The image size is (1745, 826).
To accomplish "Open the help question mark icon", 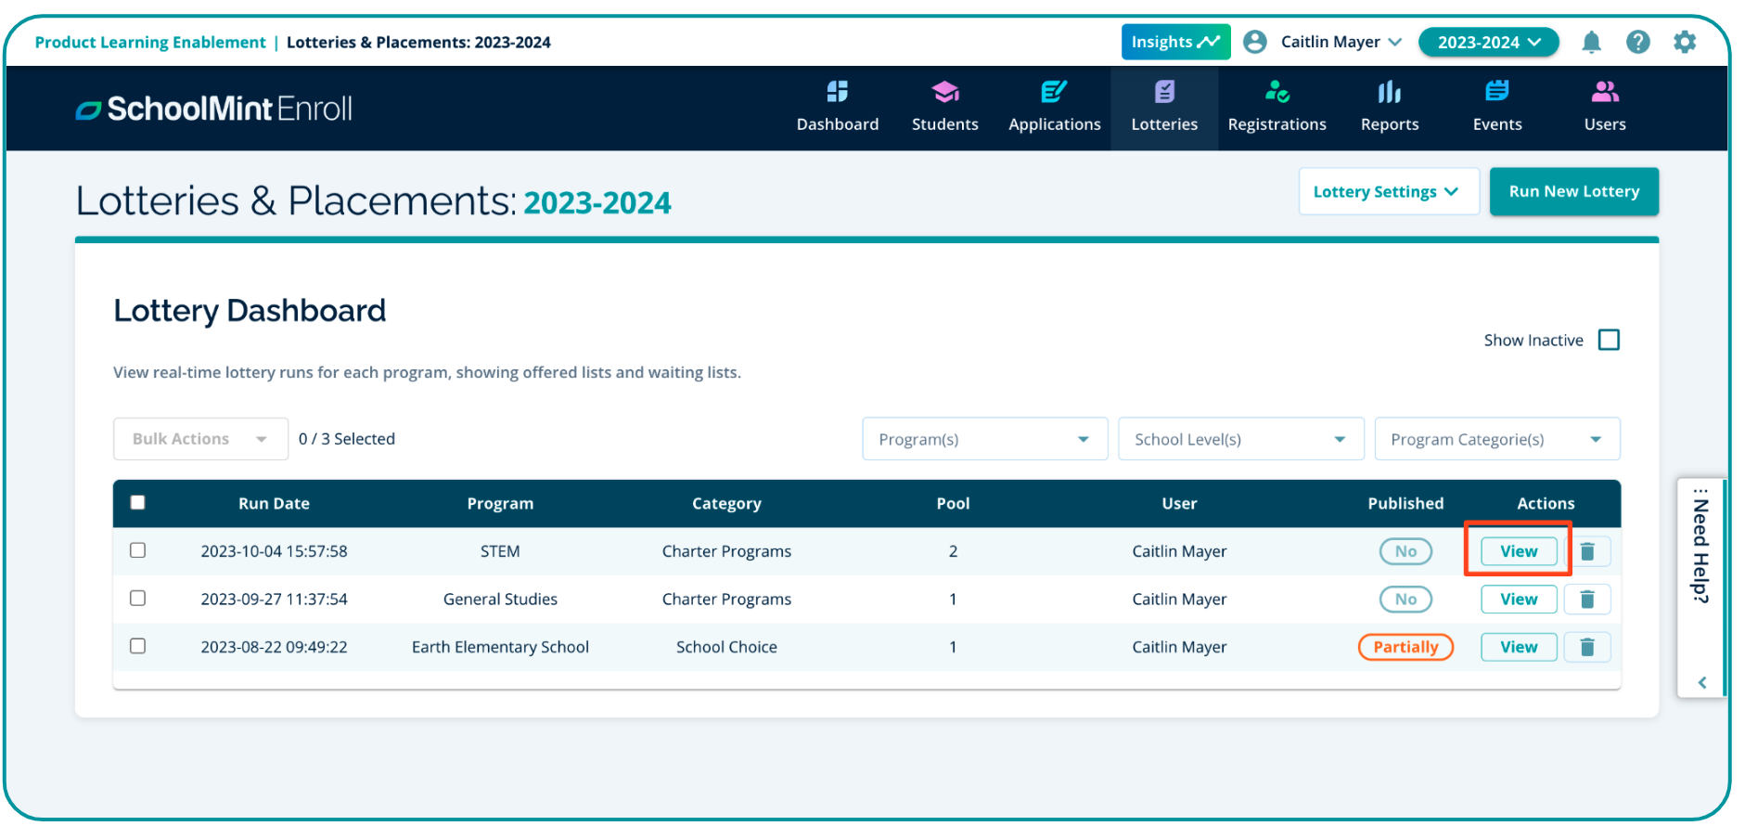I will (x=1637, y=43).
